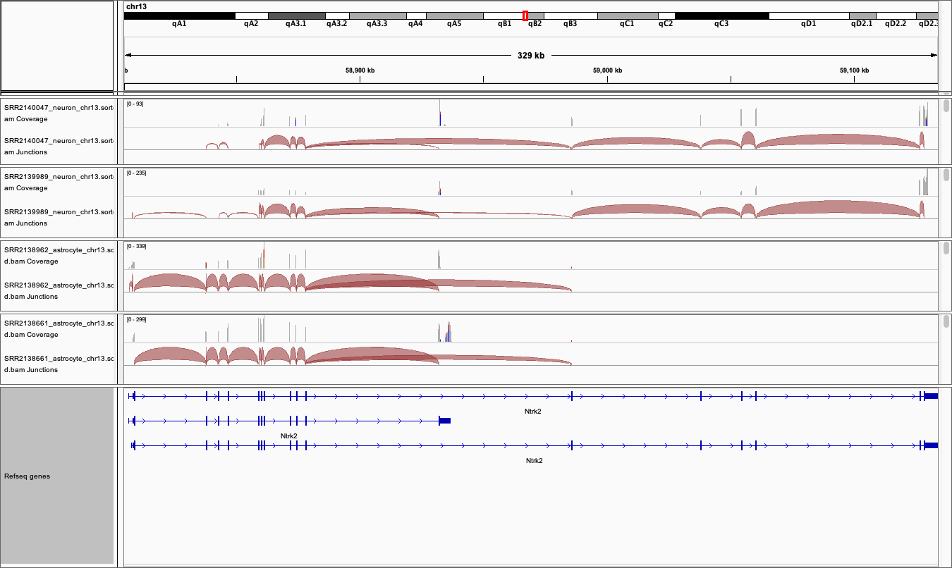Select the SRR2138661 astrocyte Coverage track label
This screenshot has width=952, height=568.
58,328
